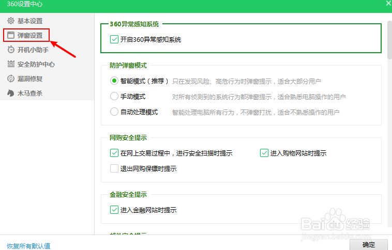Click the 金融安全提示 group heading

click(x=128, y=195)
